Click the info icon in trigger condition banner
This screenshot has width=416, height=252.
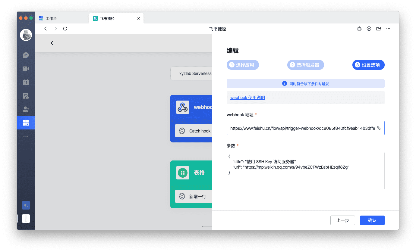(284, 83)
